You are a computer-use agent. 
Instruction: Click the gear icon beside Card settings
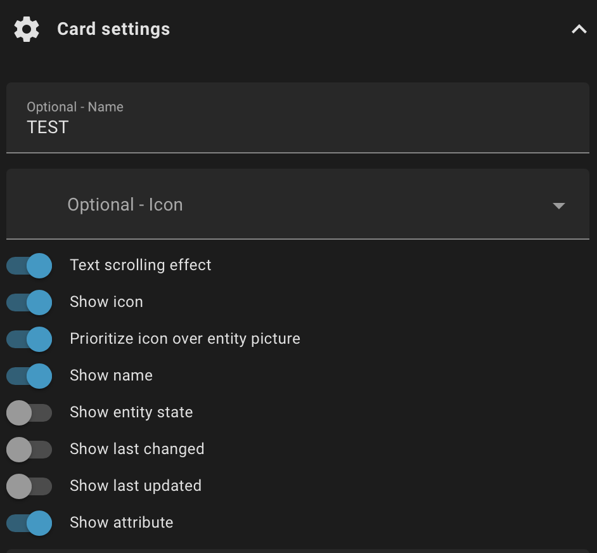[x=27, y=29]
